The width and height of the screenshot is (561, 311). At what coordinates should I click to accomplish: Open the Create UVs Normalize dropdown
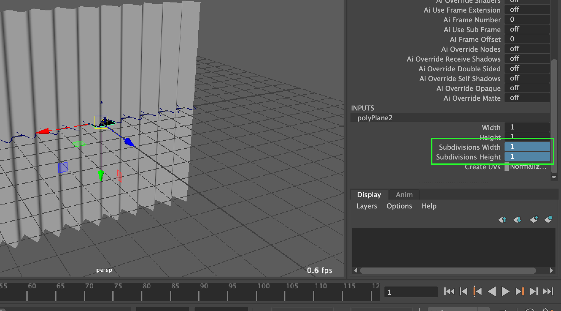528,167
